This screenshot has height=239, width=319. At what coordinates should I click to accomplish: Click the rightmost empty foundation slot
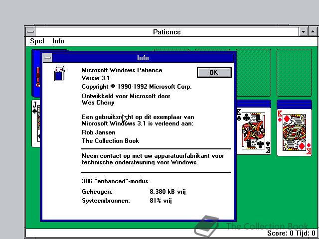point(294,73)
